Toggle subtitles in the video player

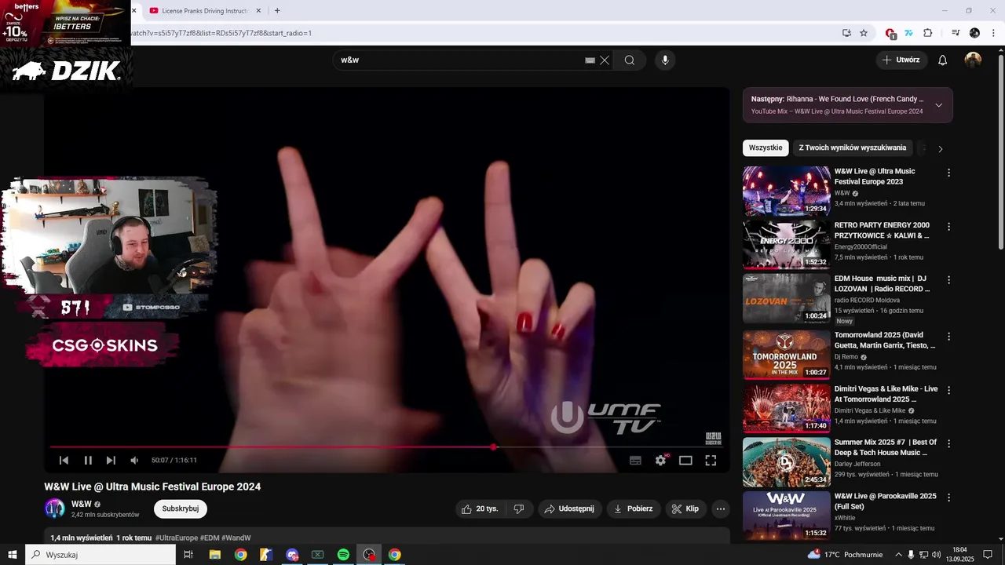click(635, 461)
